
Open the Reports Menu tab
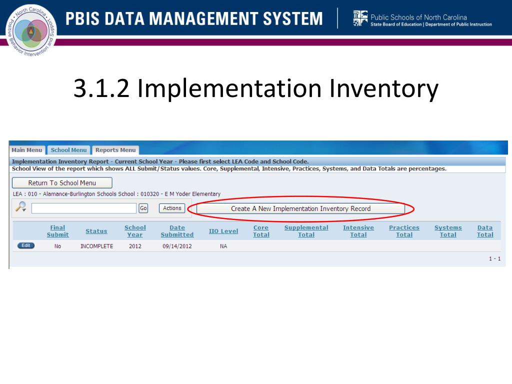point(115,150)
